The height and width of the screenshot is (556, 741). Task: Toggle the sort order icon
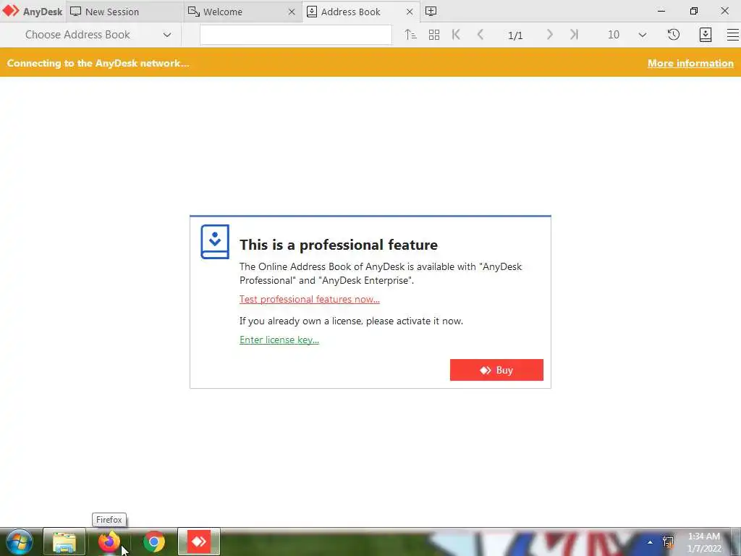[410, 35]
